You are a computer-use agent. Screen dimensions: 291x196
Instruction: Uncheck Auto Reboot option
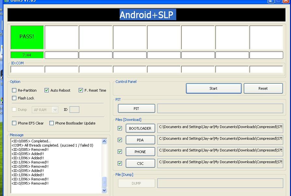point(47,90)
